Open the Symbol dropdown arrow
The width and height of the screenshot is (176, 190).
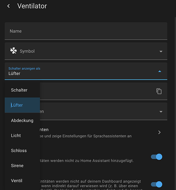161,51
